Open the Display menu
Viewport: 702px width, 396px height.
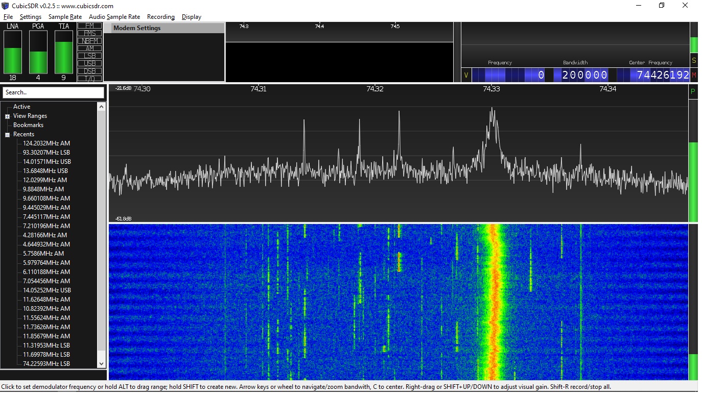coord(192,17)
